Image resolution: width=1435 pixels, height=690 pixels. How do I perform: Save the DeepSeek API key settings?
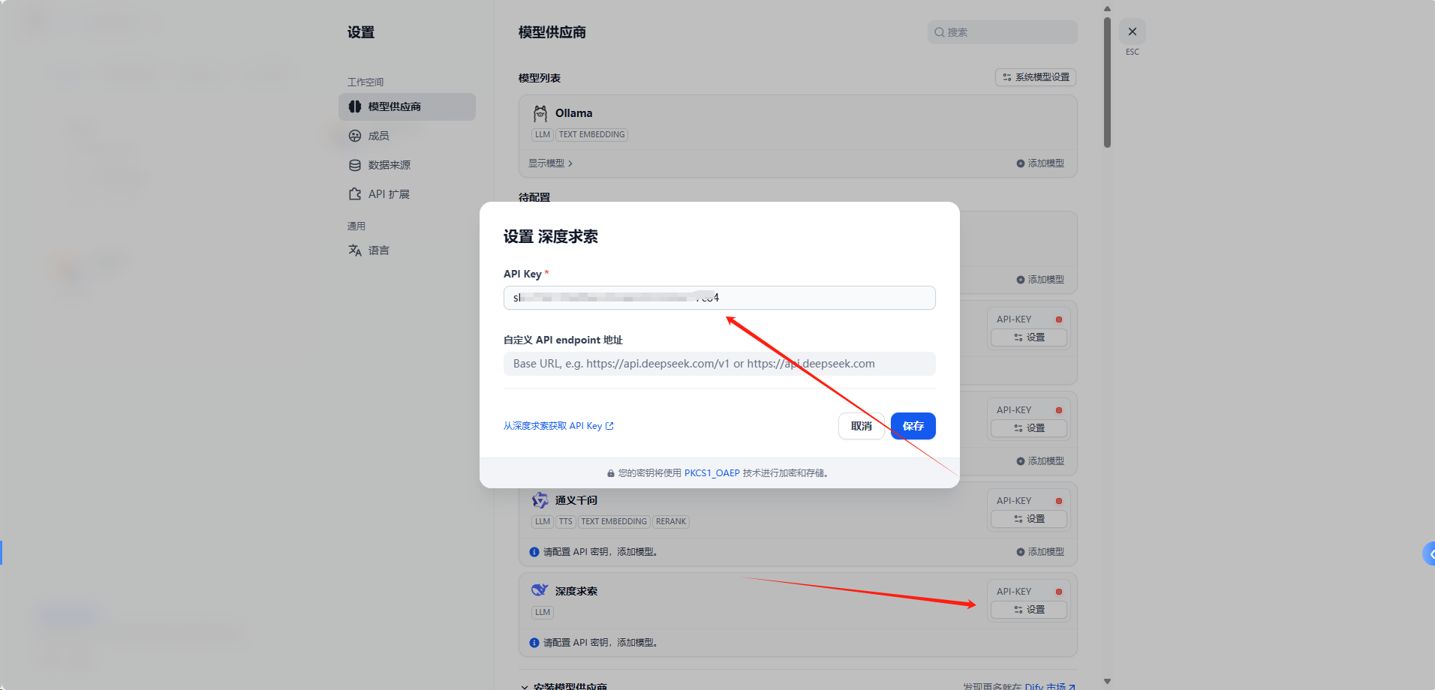[913, 426]
